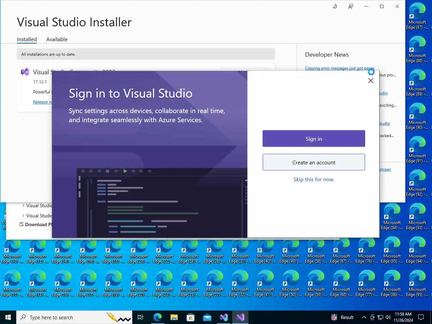Screen dimensions: 432x324
Task: Open the notification center icon
Action: tap(421, 317)
